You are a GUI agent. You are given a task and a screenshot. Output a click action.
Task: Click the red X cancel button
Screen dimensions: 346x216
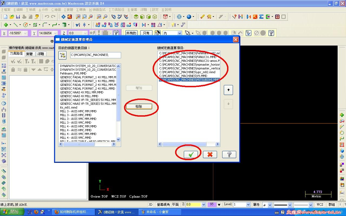click(x=210, y=154)
